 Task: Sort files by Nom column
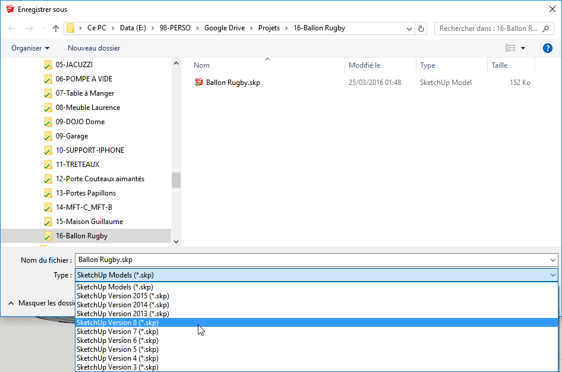(x=201, y=65)
